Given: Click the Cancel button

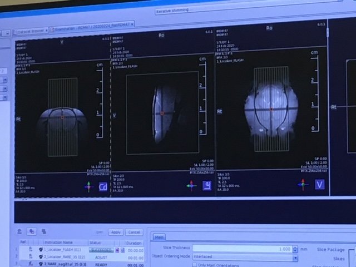Looking at the screenshot, I should pos(134,233).
